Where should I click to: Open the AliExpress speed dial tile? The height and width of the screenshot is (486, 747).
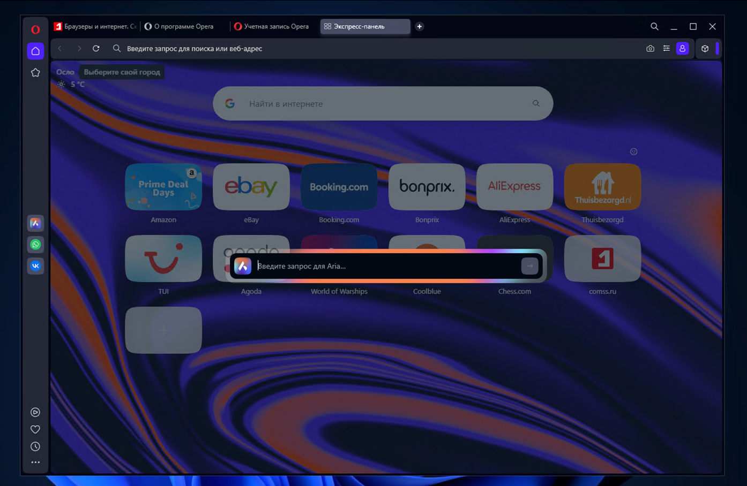(x=514, y=187)
